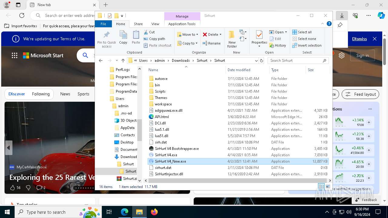Click Pin to Quick access icon
Image resolution: width=388 pixels, height=218 pixels.
pyautogui.click(x=106, y=35)
